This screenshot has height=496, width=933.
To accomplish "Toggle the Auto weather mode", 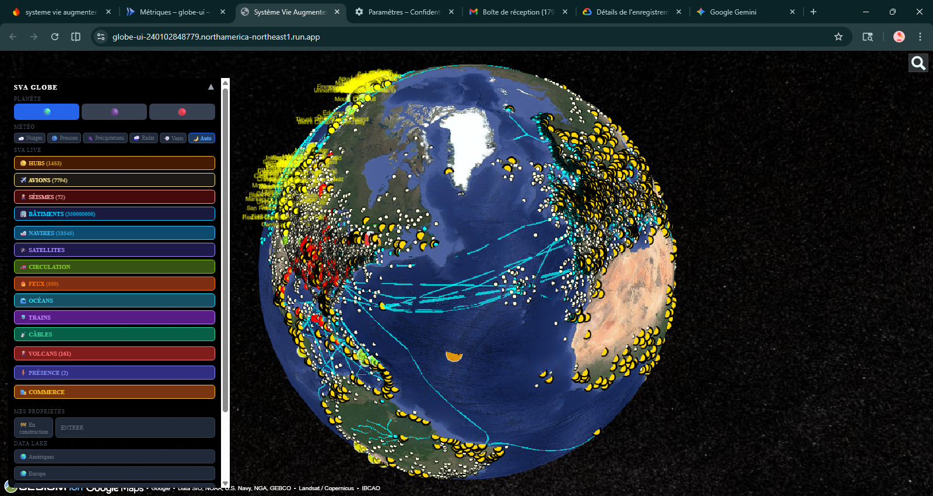I will tap(202, 138).
